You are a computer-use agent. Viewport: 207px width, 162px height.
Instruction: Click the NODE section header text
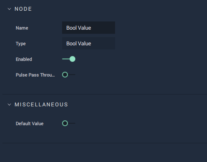coord(23,9)
